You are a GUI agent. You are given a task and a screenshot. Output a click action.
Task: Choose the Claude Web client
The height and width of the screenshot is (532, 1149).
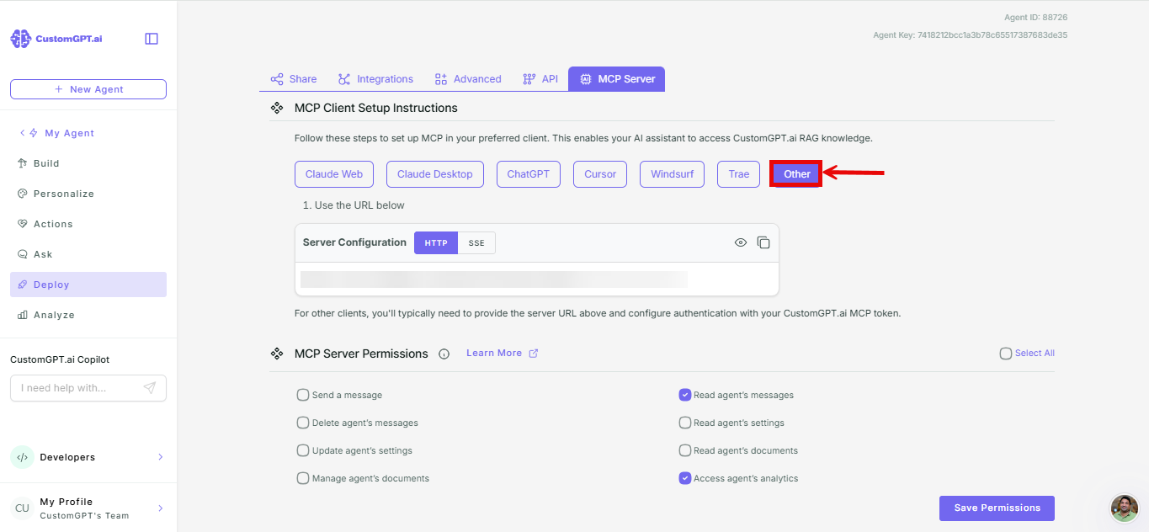(334, 174)
